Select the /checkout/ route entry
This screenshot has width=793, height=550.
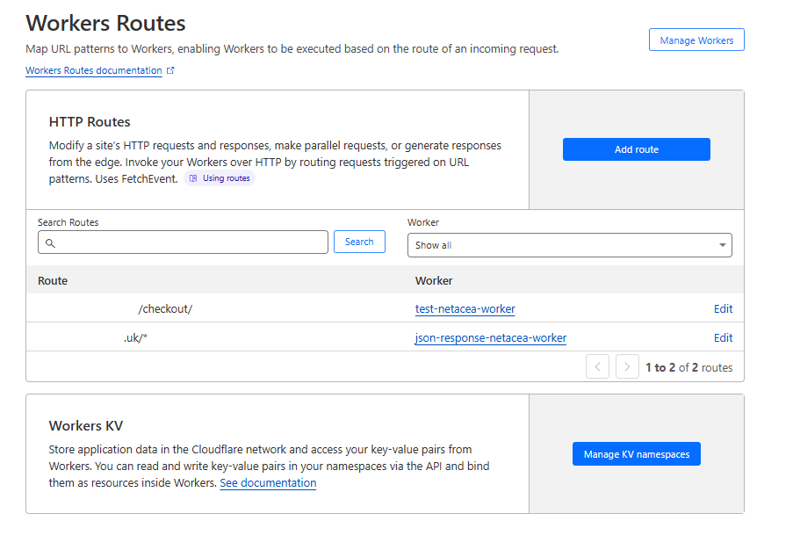165,309
